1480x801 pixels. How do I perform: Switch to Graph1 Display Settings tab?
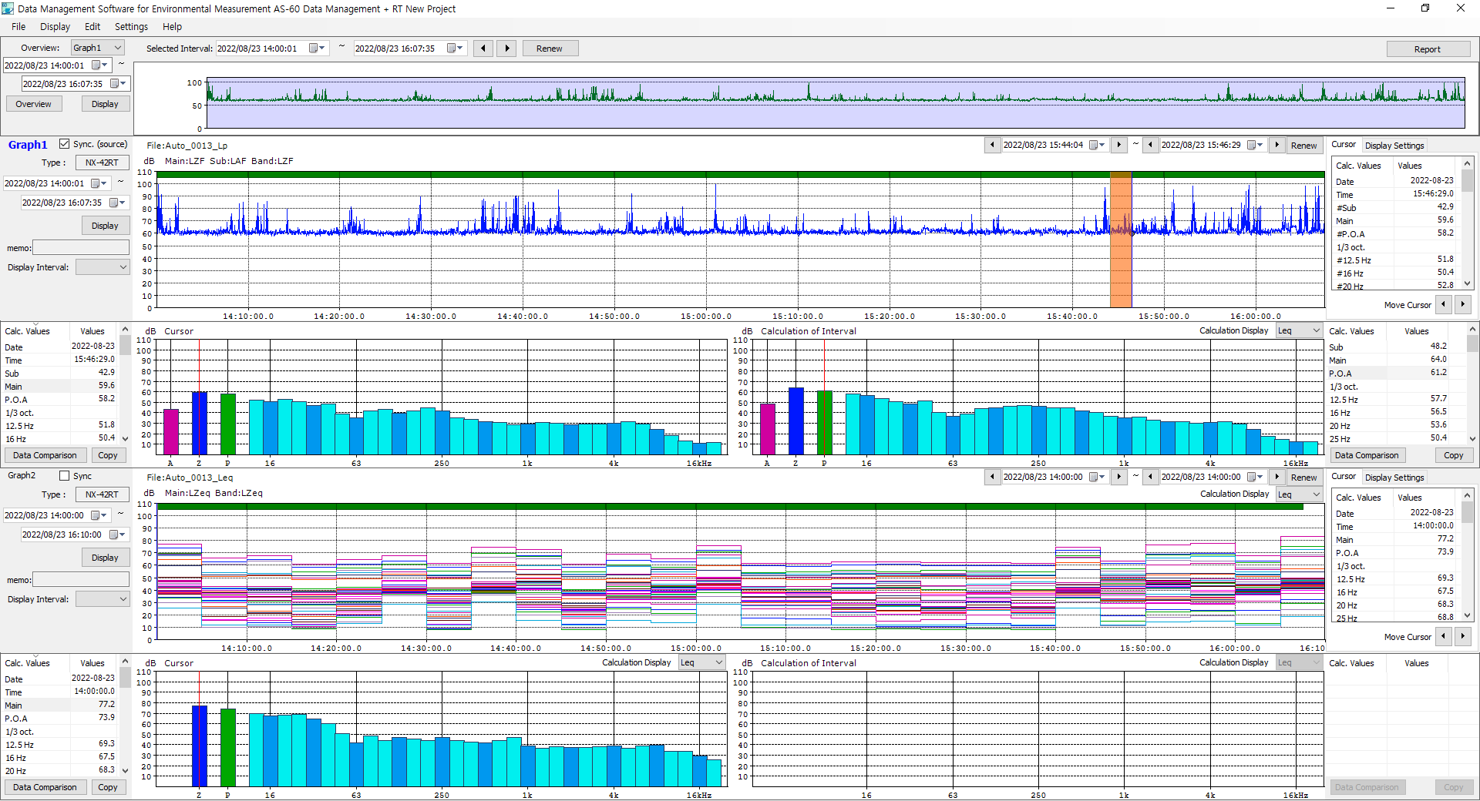pyautogui.click(x=1394, y=146)
